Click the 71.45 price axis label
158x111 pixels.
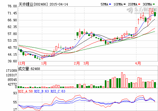tap(12, 13)
